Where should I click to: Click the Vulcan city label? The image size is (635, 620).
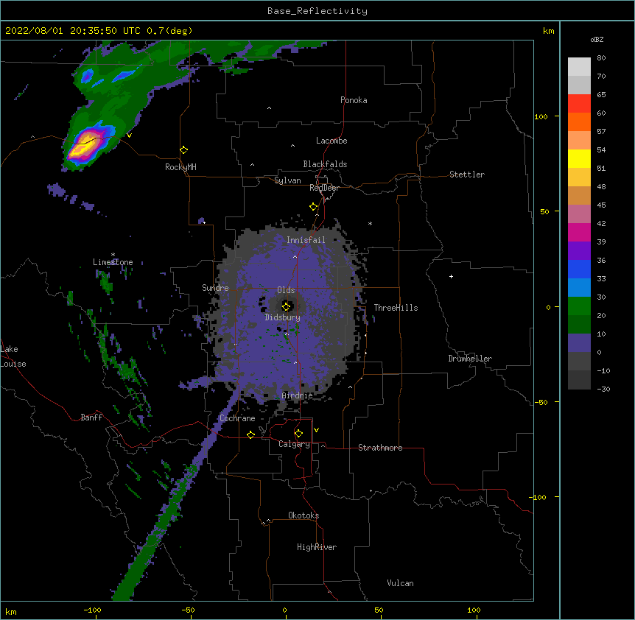point(400,583)
